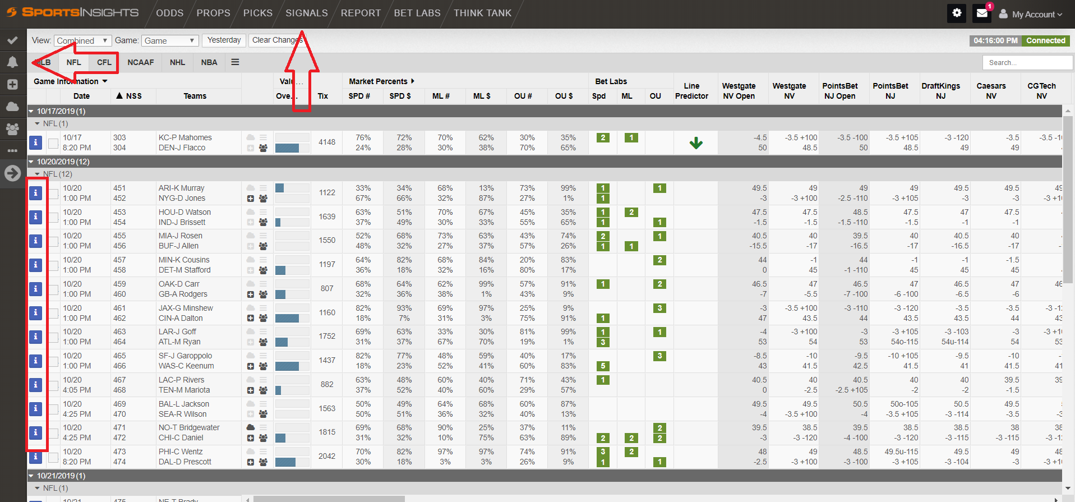Collapse the 10/20/2019 (12) date group
The width and height of the screenshot is (1075, 502).
[31, 162]
